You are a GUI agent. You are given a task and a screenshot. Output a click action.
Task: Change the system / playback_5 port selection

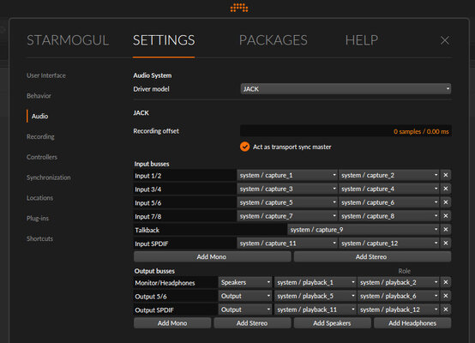(x=315, y=296)
